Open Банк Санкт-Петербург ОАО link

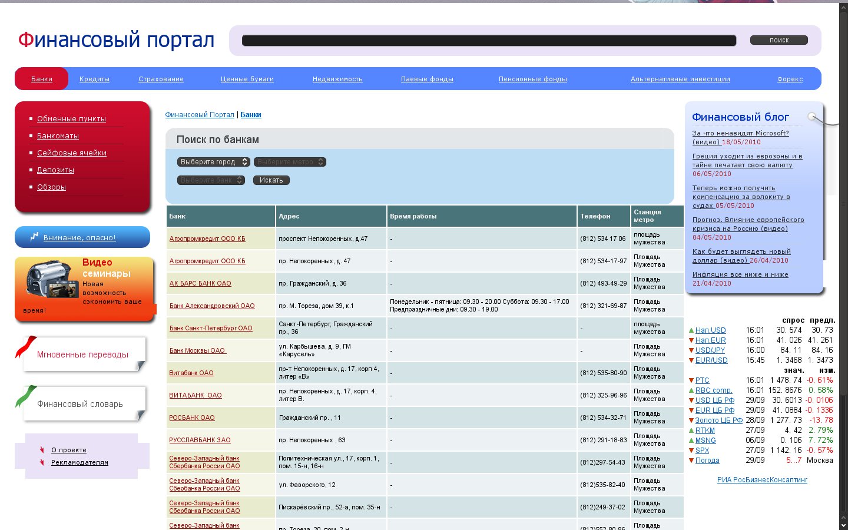pyautogui.click(x=211, y=328)
